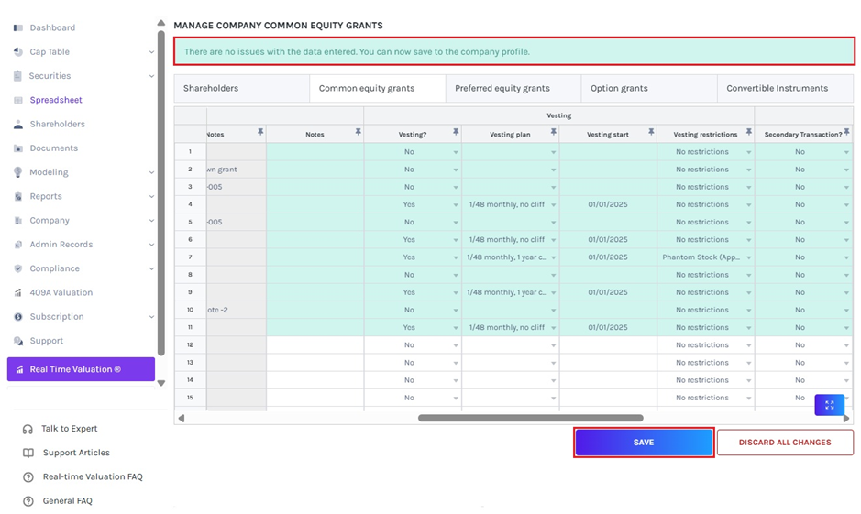Image resolution: width=861 pixels, height=514 pixels.
Task: Open Vesting plan dropdown in row 4
Action: (553, 205)
